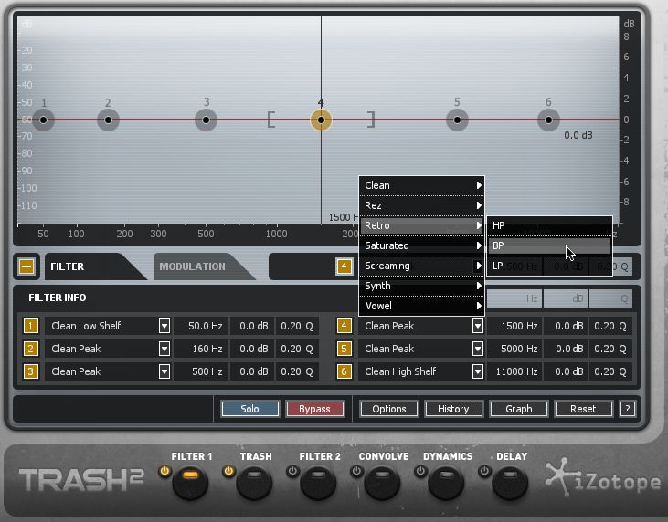This screenshot has width=668, height=522.
Task: Toggle the Solo button
Action: tap(249, 409)
